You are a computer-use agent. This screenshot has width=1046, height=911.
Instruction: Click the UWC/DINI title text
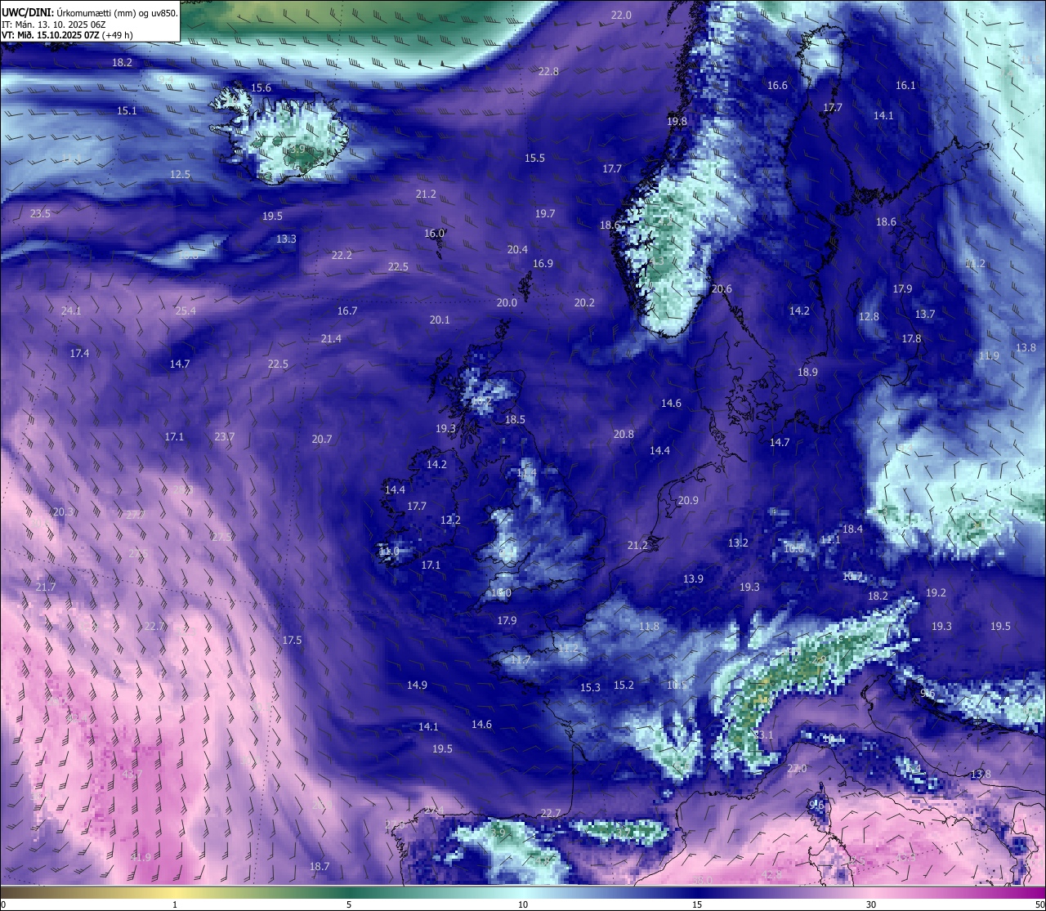click(x=90, y=12)
